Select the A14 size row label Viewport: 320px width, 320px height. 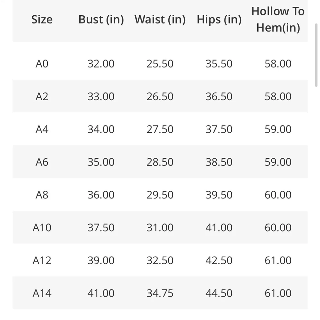pyautogui.click(x=42, y=293)
